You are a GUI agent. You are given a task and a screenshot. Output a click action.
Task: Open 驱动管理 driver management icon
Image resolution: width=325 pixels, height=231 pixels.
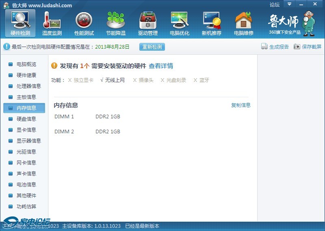[x=148, y=23]
